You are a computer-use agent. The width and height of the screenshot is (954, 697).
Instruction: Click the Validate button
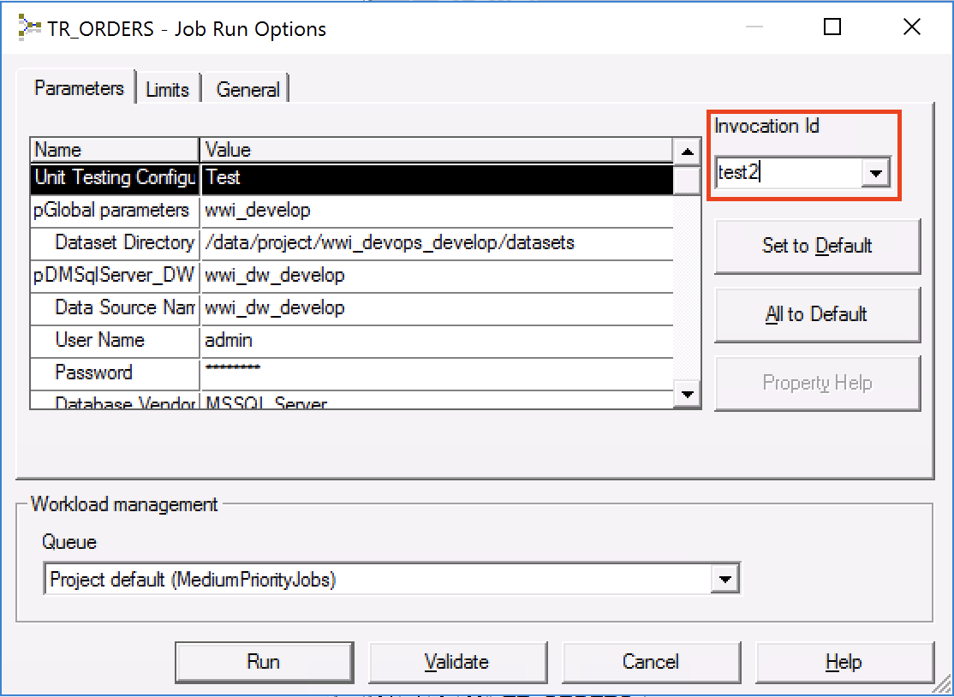(457, 662)
